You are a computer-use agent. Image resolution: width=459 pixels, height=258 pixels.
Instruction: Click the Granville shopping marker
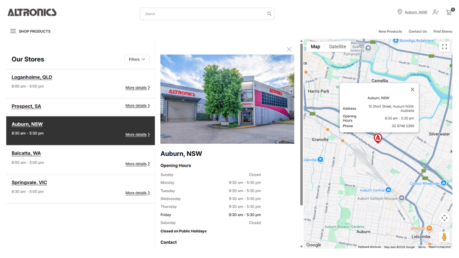tap(321, 159)
